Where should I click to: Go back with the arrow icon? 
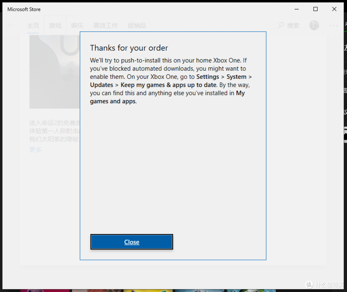point(11,25)
